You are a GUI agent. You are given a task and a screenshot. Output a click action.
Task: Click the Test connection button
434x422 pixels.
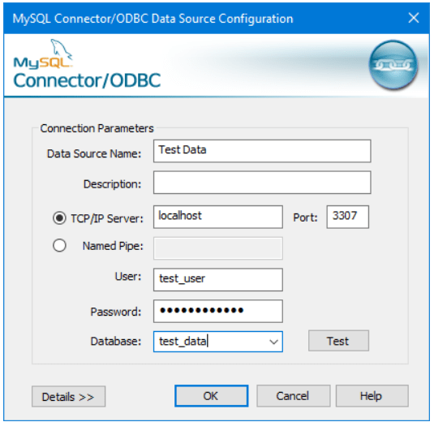pyautogui.click(x=338, y=341)
